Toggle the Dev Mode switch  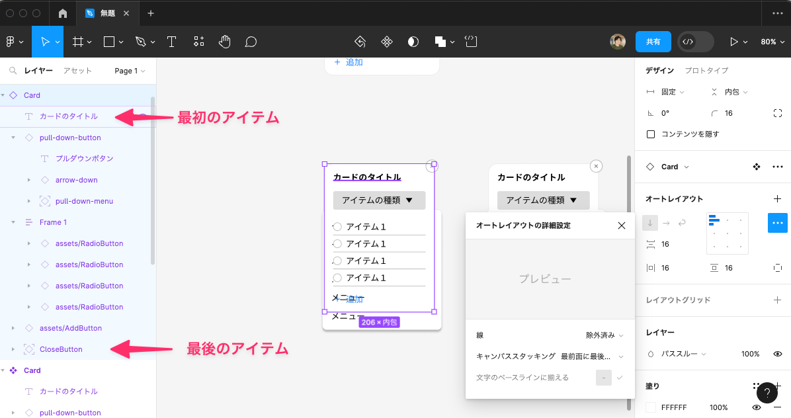pos(695,42)
